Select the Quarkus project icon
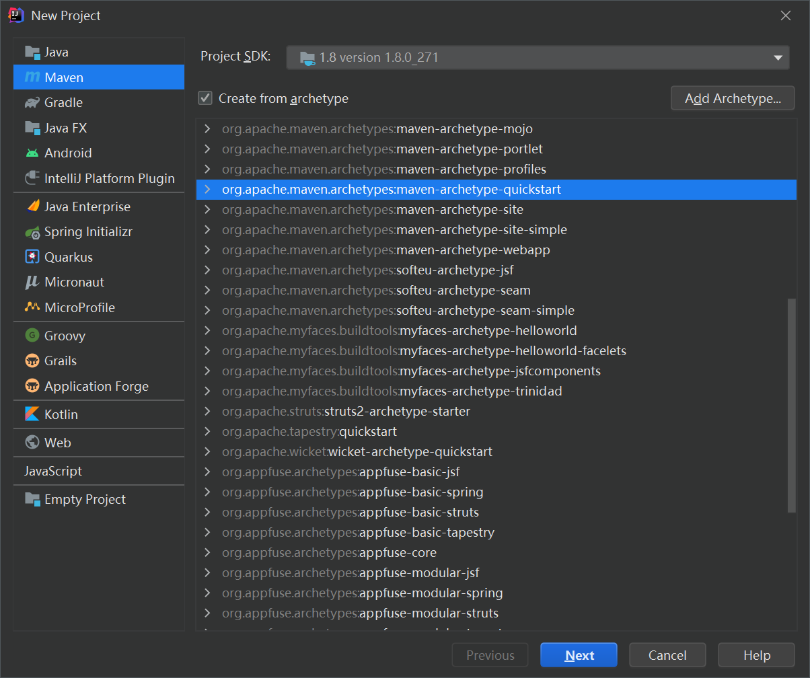810x678 pixels. tap(32, 257)
